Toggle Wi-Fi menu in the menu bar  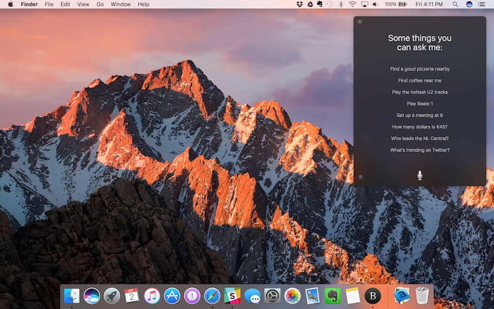(352, 4)
